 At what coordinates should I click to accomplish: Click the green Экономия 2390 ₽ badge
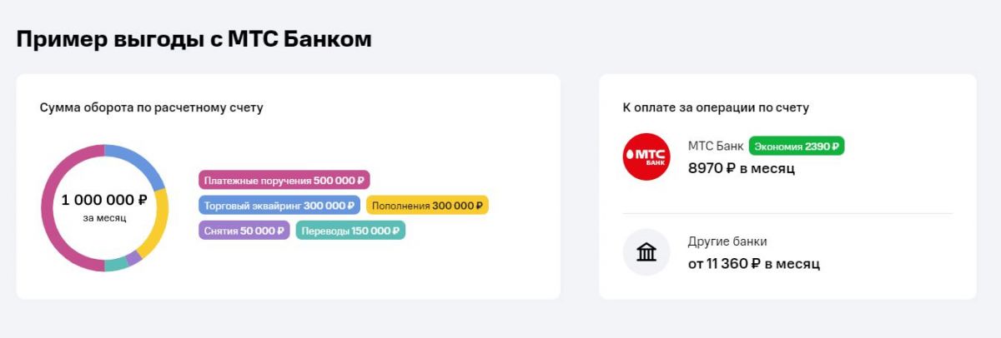pos(797,147)
